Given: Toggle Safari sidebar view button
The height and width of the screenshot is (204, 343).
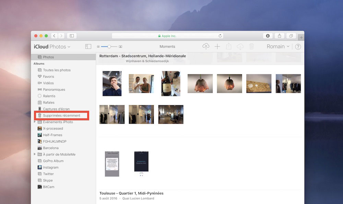Looking at the screenshot, I should point(72,36).
